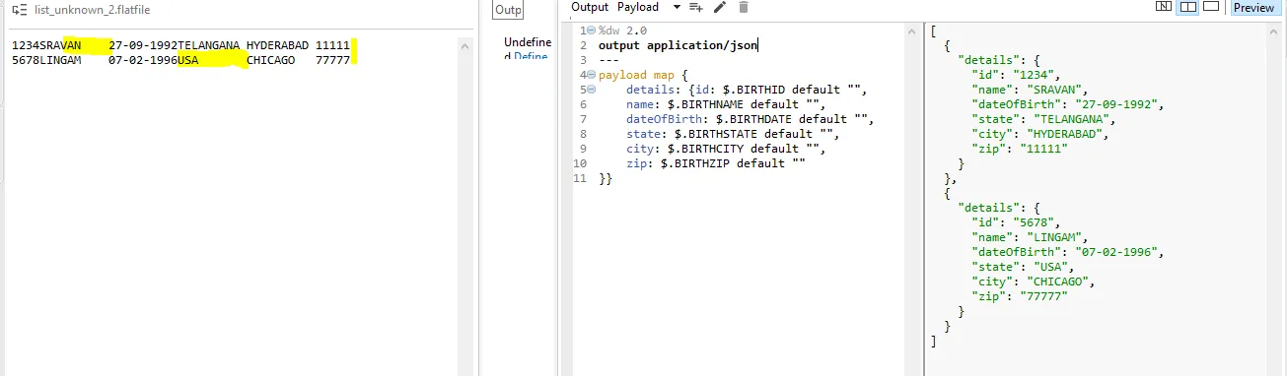Collapse the fold marker on line 5
Screen dimensions: 1287x376
(591, 90)
